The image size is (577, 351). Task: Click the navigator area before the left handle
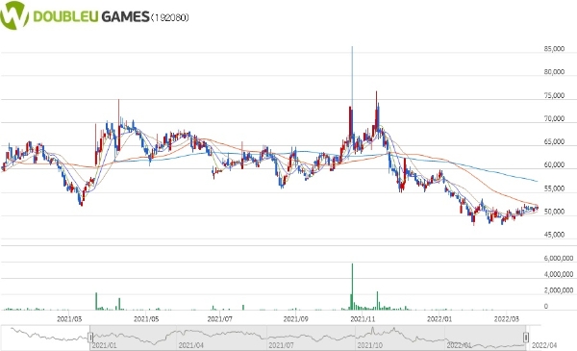[45, 338]
